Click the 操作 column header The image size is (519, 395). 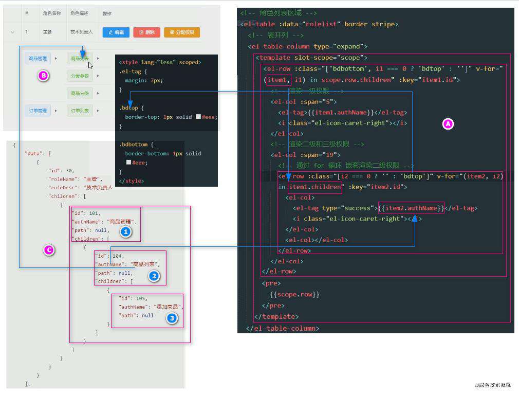pos(107,13)
